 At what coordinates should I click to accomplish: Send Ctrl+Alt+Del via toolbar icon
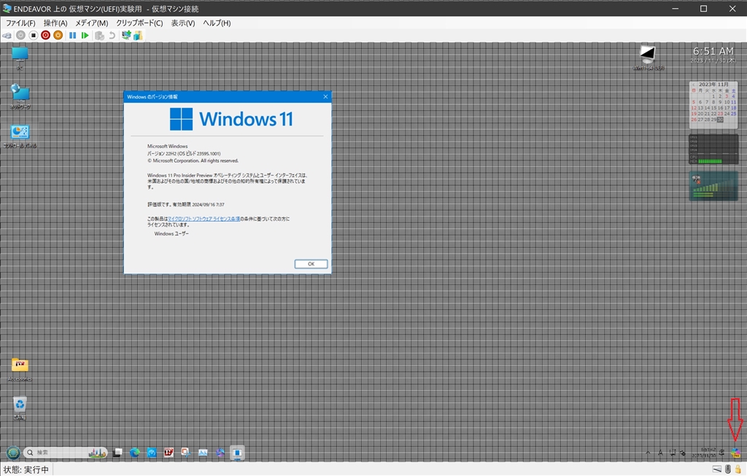7,35
